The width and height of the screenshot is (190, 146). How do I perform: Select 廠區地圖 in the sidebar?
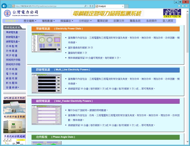pyautogui.click(x=12, y=78)
